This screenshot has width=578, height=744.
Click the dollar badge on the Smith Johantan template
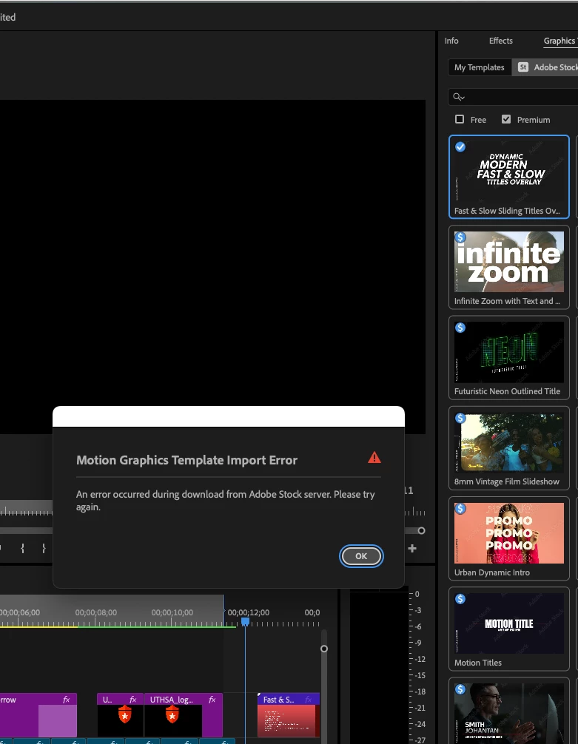pos(460,689)
